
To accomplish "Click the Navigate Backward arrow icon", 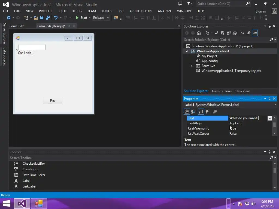I will point(8,18).
